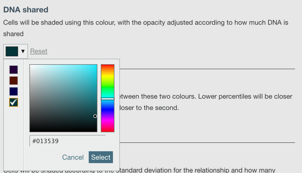Click the grey middle of the gradient square
This screenshot has width=302, height=173.
[x=63, y=97]
